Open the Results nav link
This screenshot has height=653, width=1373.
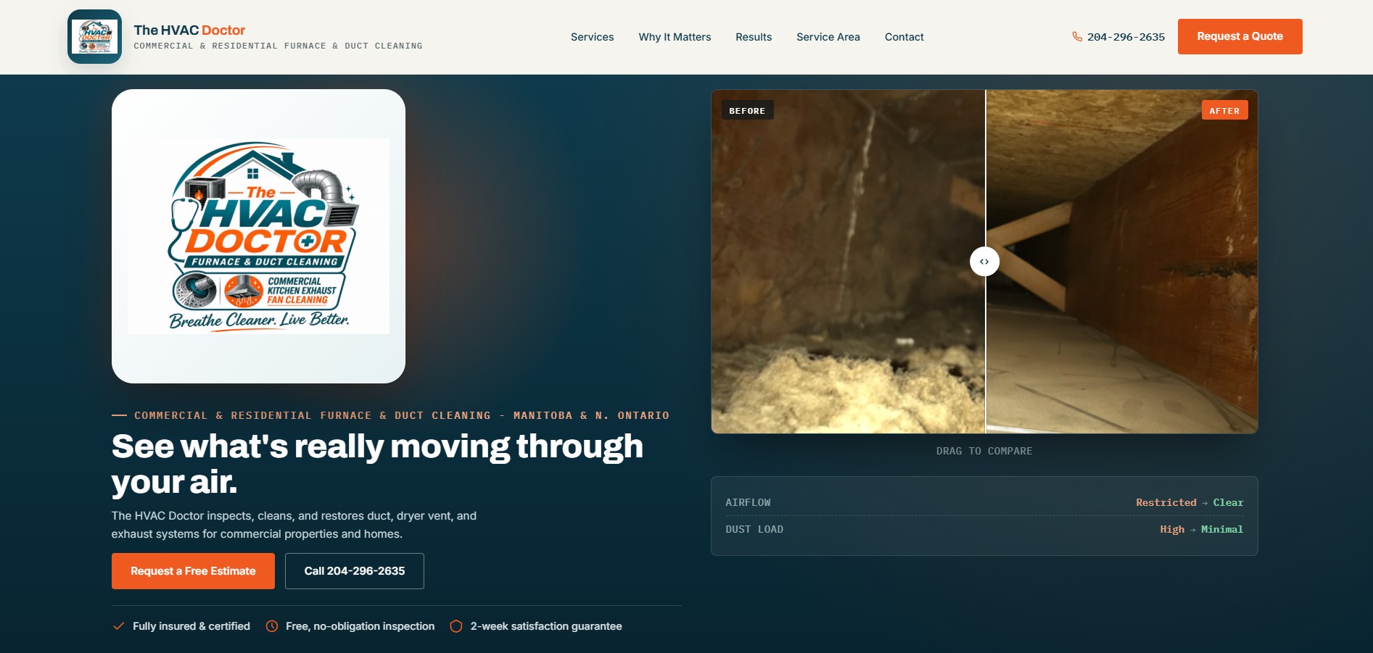[754, 37]
